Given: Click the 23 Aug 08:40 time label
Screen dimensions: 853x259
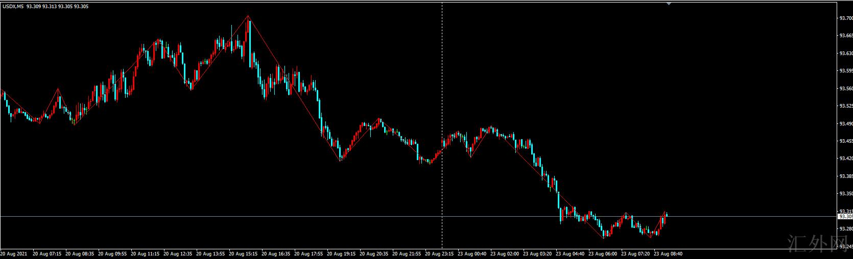Looking at the screenshot, I should pos(668,253).
